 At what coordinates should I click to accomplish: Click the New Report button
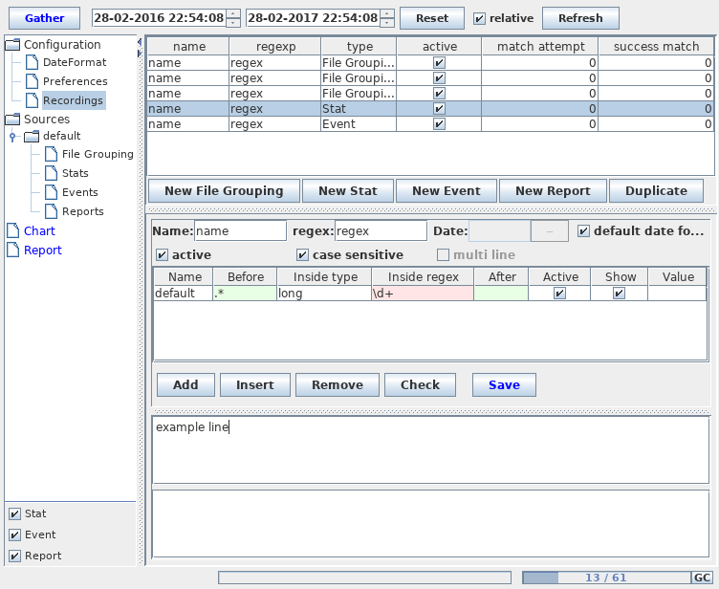[x=553, y=191]
